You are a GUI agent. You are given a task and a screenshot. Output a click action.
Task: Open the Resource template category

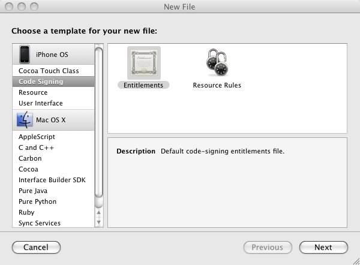click(x=32, y=92)
